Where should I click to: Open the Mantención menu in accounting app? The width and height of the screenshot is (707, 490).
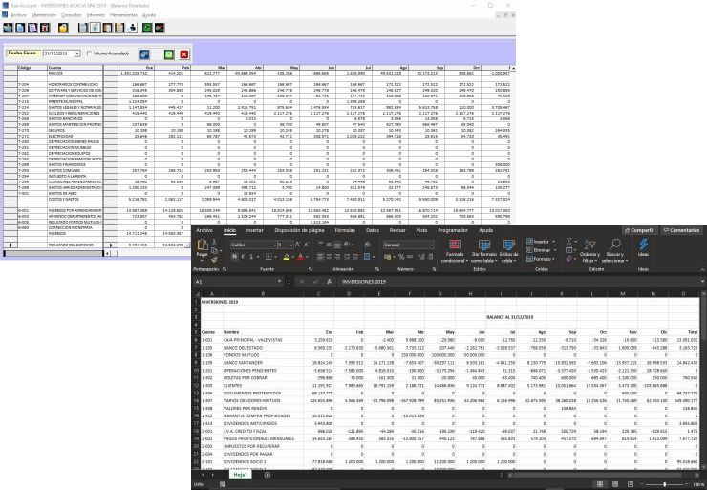point(44,15)
